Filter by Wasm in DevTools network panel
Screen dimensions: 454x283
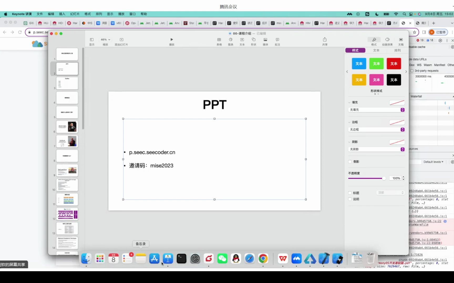pyautogui.click(x=427, y=65)
